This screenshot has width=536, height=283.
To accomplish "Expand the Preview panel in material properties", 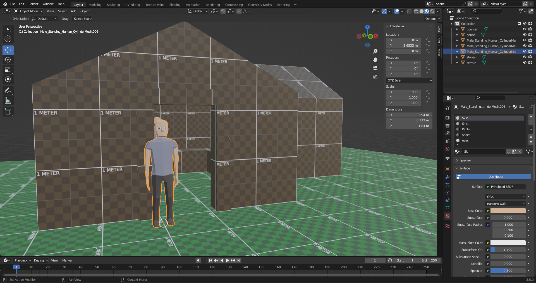I will (465, 161).
